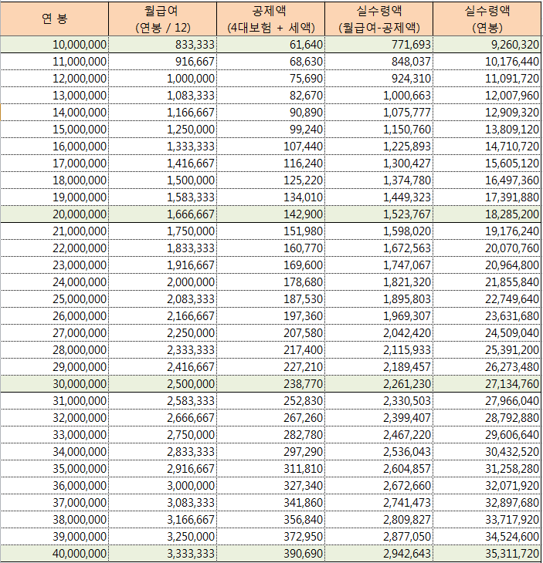This screenshot has width=543, height=563.
Task: Click deduction cell 151,980
Action: pyautogui.click(x=271, y=231)
